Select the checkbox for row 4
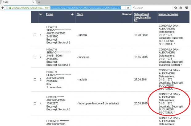191x126 pixels. point(35,103)
